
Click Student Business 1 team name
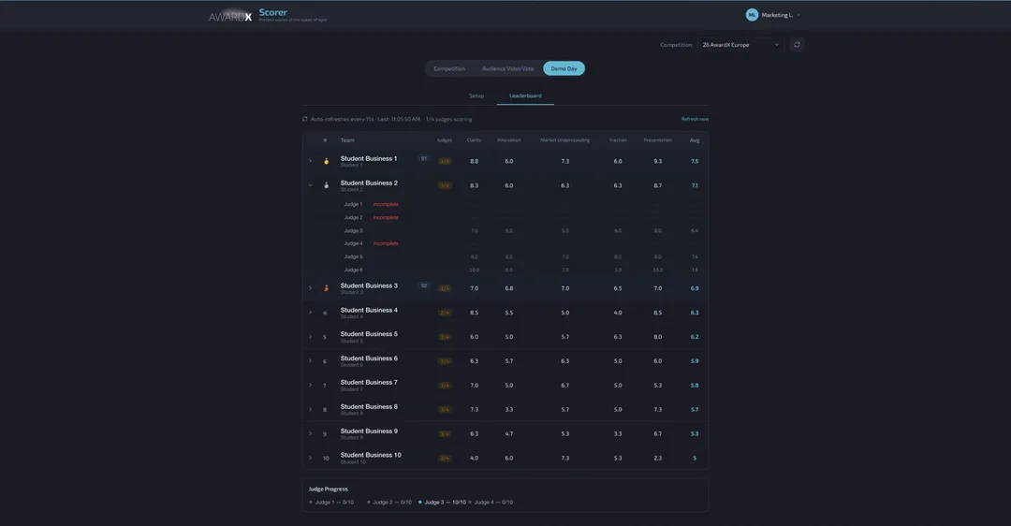(x=369, y=158)
